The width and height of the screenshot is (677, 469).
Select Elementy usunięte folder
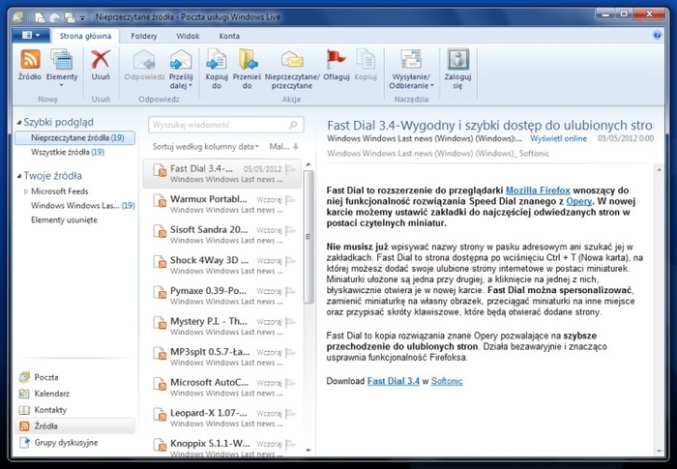click(x=64, y=220)
